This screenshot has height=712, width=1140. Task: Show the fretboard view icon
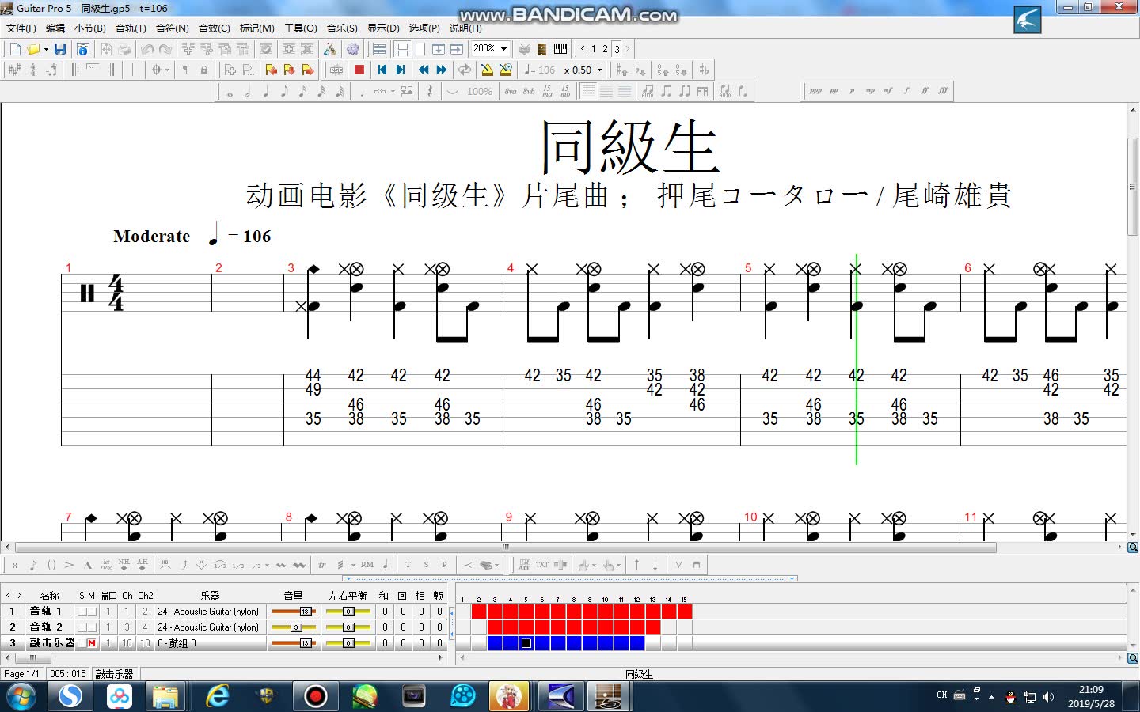click(x=542, y=49)
